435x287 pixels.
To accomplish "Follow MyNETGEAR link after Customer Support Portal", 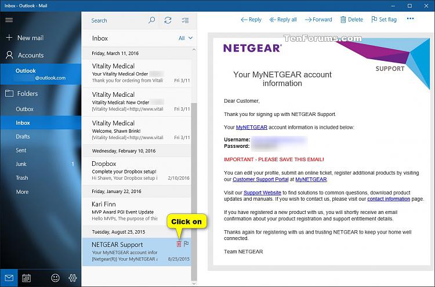I will click(x=311, y=179).
